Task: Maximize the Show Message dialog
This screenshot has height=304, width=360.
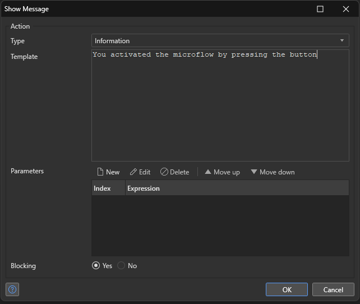Action: click(x=320, y=9)
